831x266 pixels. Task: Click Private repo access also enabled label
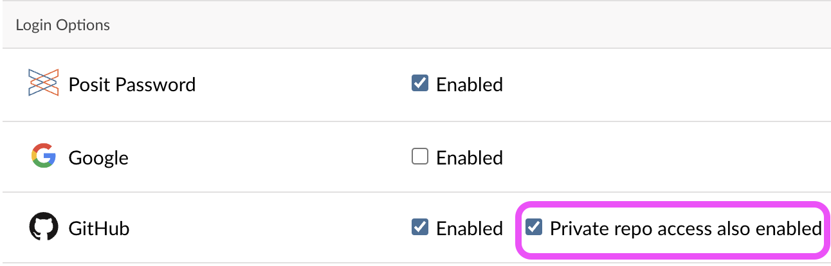[686, 228]
